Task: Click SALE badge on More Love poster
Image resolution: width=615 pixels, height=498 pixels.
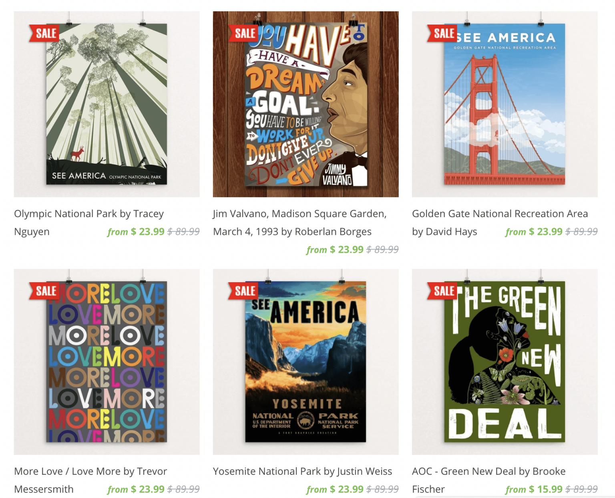Action: pos(44,291)
